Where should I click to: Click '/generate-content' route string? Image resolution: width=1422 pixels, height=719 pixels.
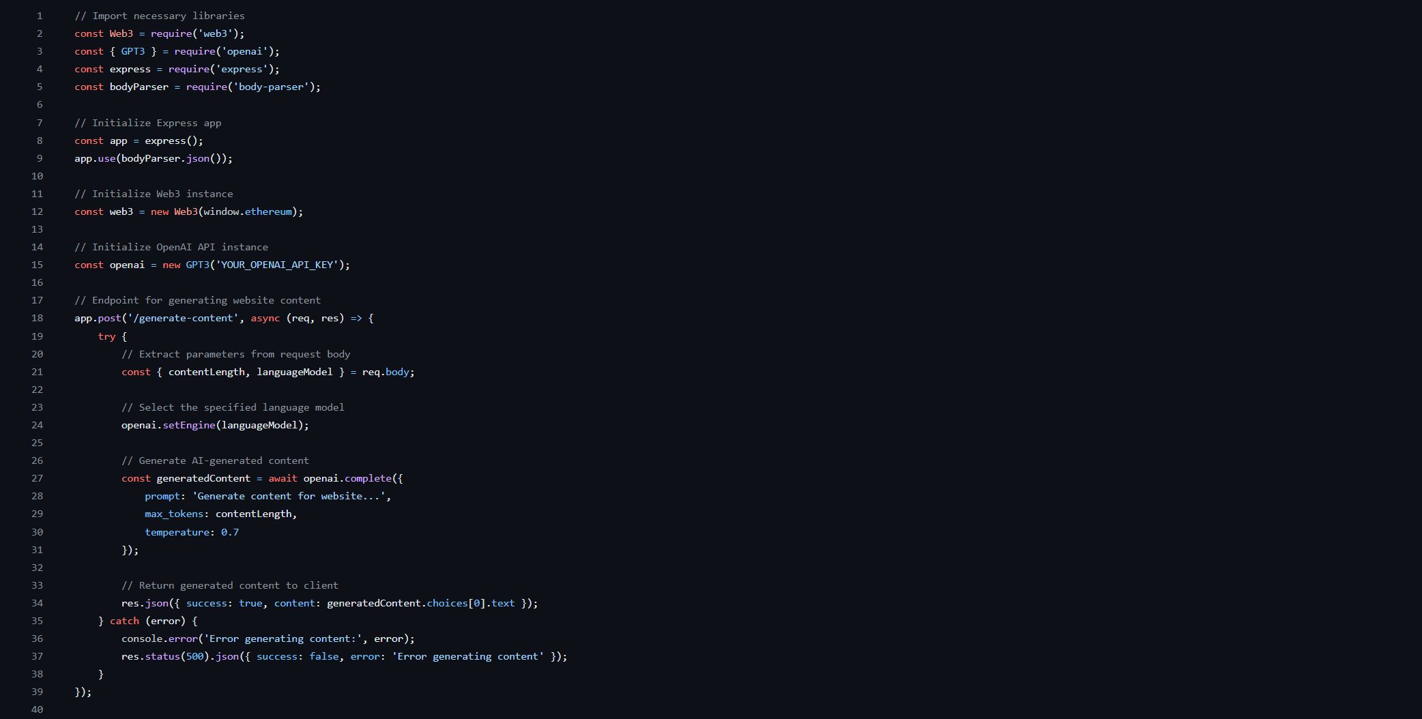[183, 318]
